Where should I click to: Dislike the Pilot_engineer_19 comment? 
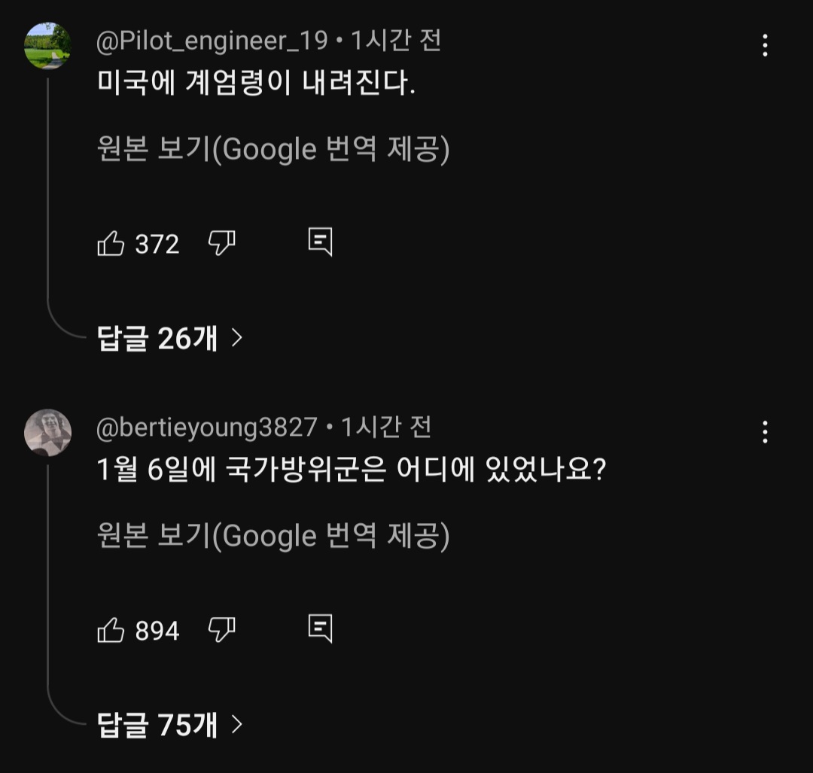[221, 243]
